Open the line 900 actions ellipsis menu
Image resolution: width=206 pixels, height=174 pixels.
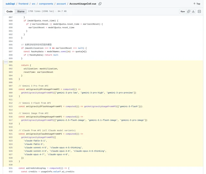click(6, 62)
